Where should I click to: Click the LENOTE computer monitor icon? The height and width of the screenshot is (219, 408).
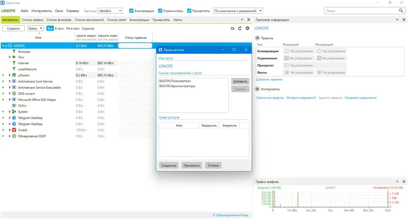(10, 46)
